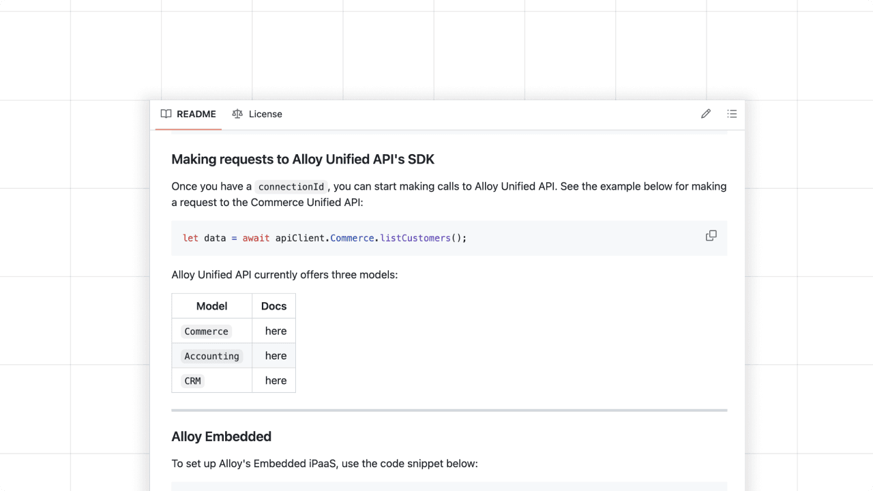Click the open book icon beside README
The width and height of the screenshot is (873, 491).
tap(166, 114)
